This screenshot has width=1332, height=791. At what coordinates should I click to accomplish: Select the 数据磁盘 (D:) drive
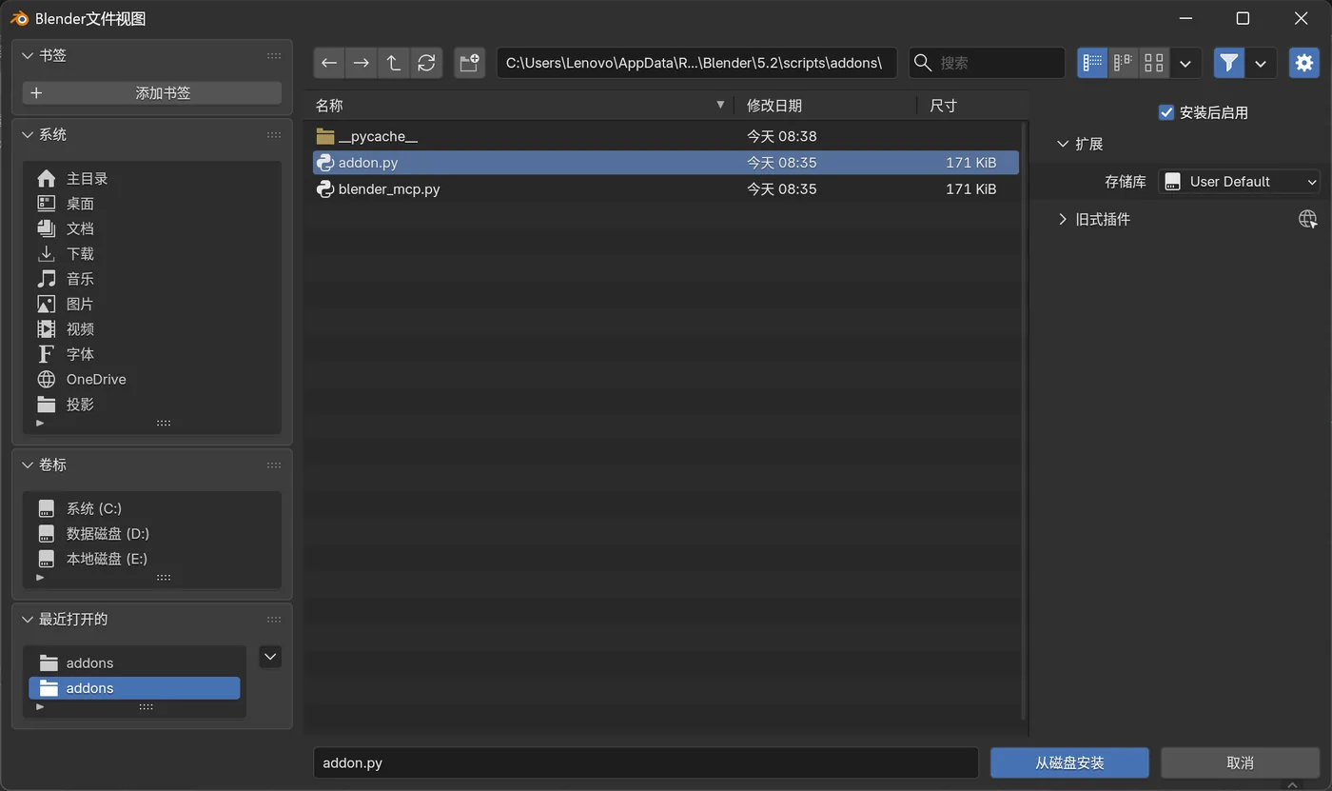click(x=152, y=533)
